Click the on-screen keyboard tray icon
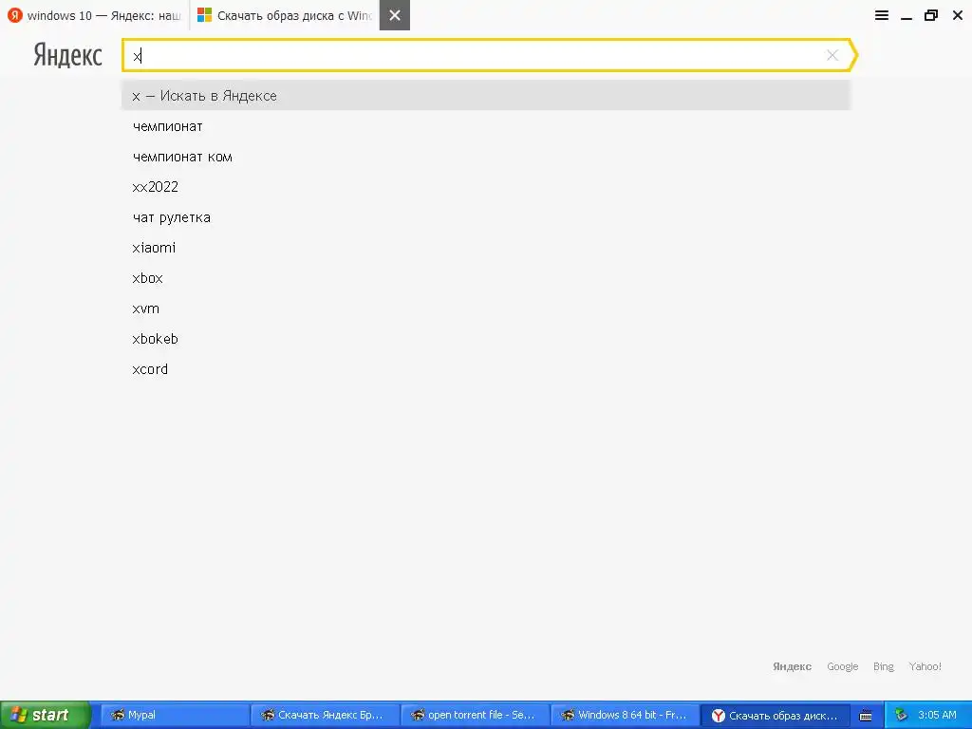Screen dimensions: 972x729 tap(866, 716)
